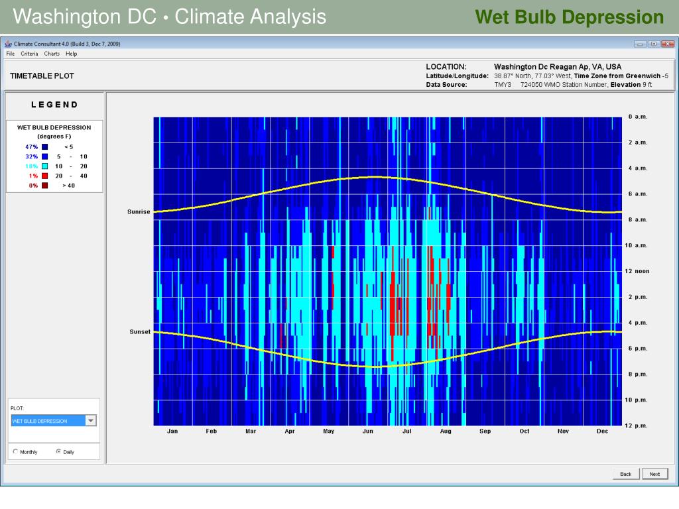Image resolution: width=679 pixels, height=509 pixels.
Task: Click the dark blue less-than-5 legend swatch
Action: (44, 146)
